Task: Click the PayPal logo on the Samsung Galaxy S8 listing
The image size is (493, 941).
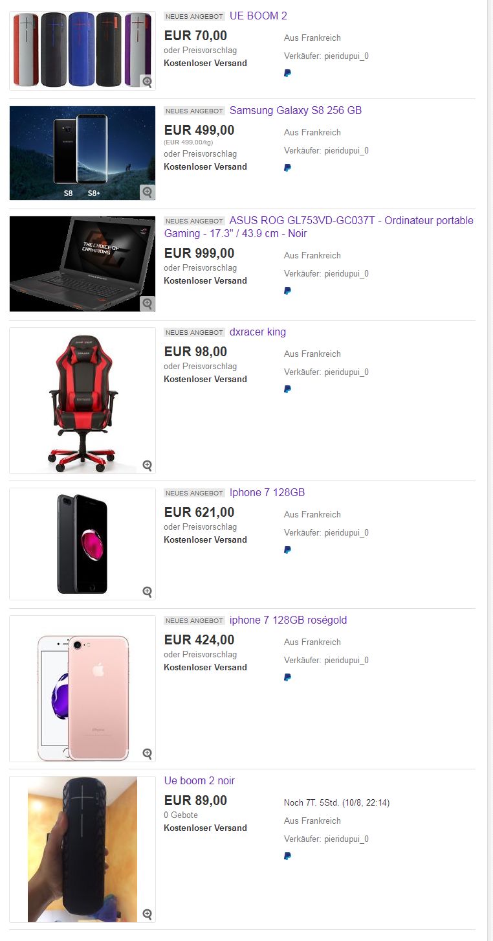Action: point(287,168)
